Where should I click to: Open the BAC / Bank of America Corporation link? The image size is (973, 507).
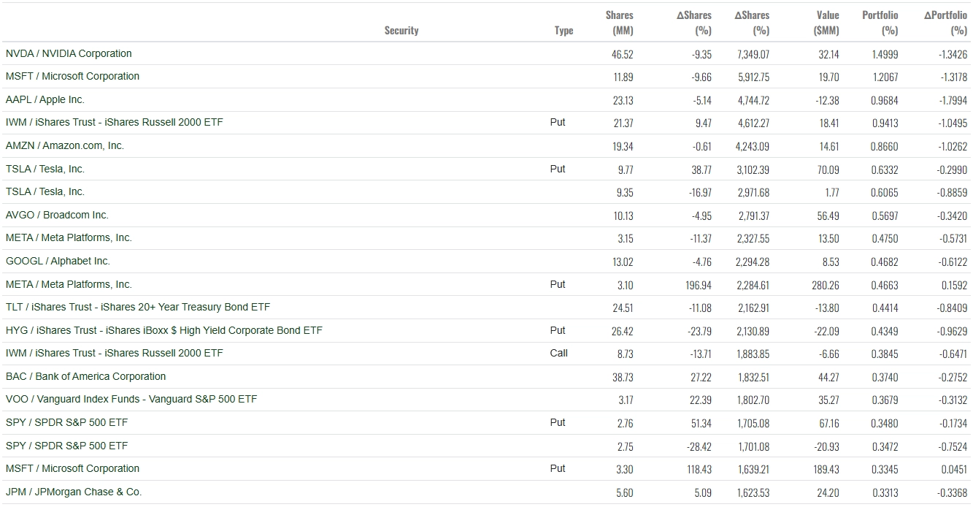click(x=85, y=376)
